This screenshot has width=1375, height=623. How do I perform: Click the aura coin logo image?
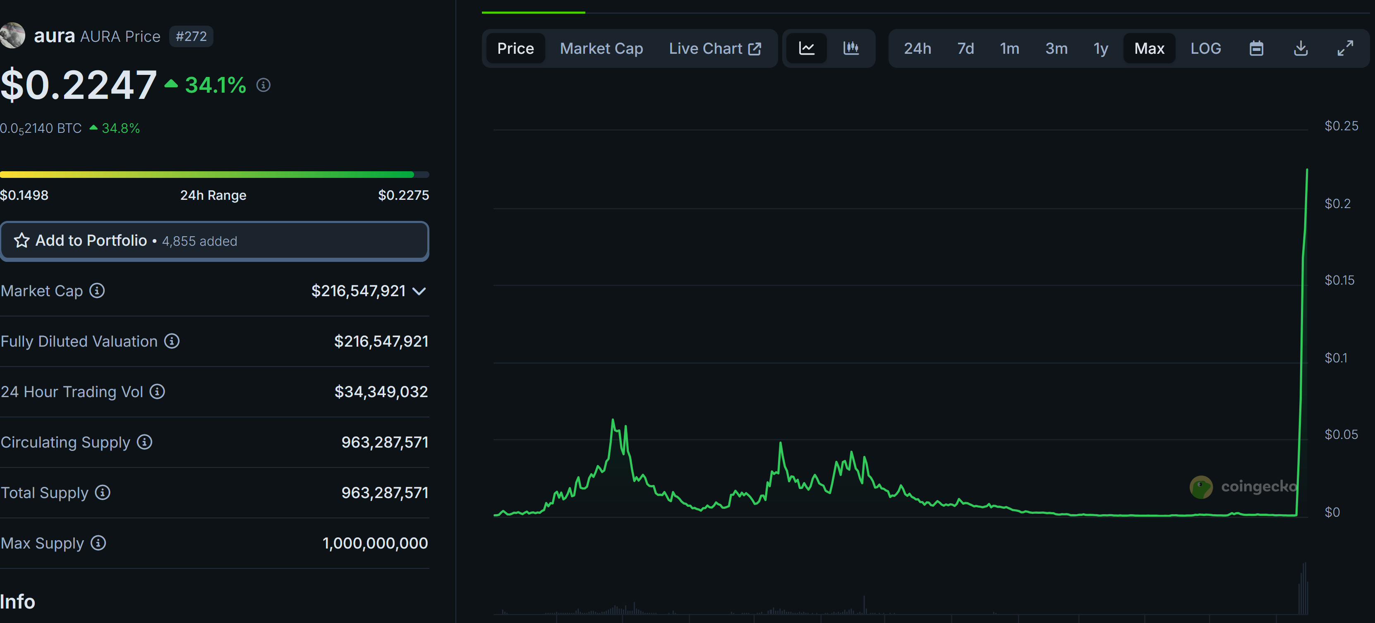coord(12,36)
